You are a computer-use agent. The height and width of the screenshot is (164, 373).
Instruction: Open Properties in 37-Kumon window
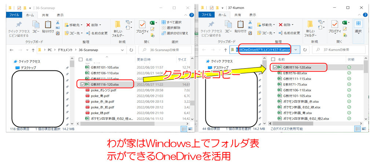click(335, 28)
